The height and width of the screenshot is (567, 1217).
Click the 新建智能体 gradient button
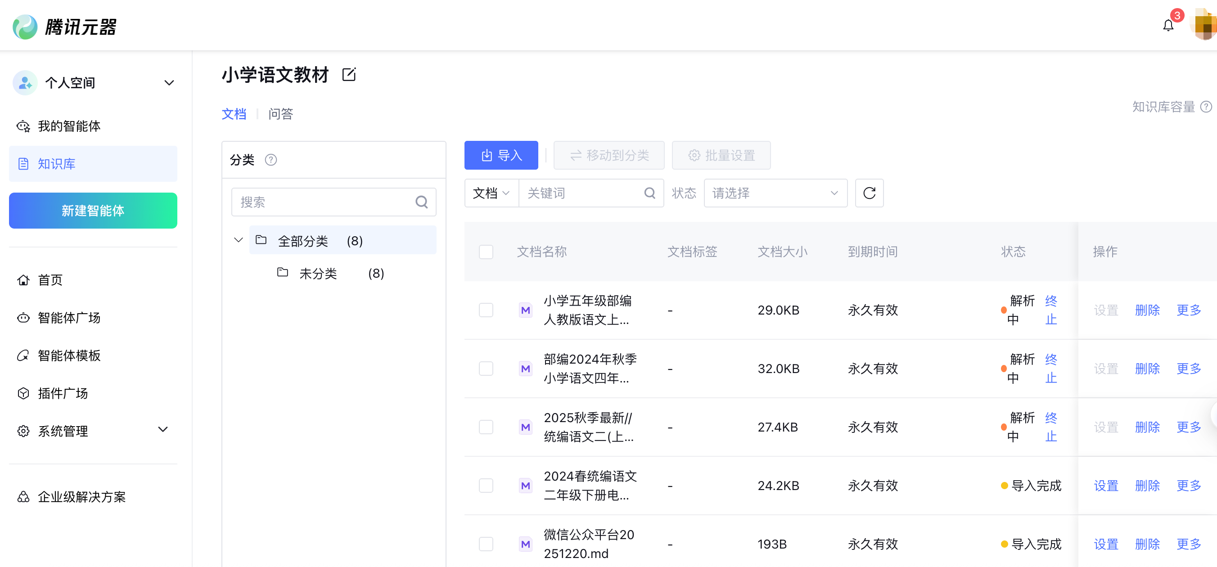point(93,211)
